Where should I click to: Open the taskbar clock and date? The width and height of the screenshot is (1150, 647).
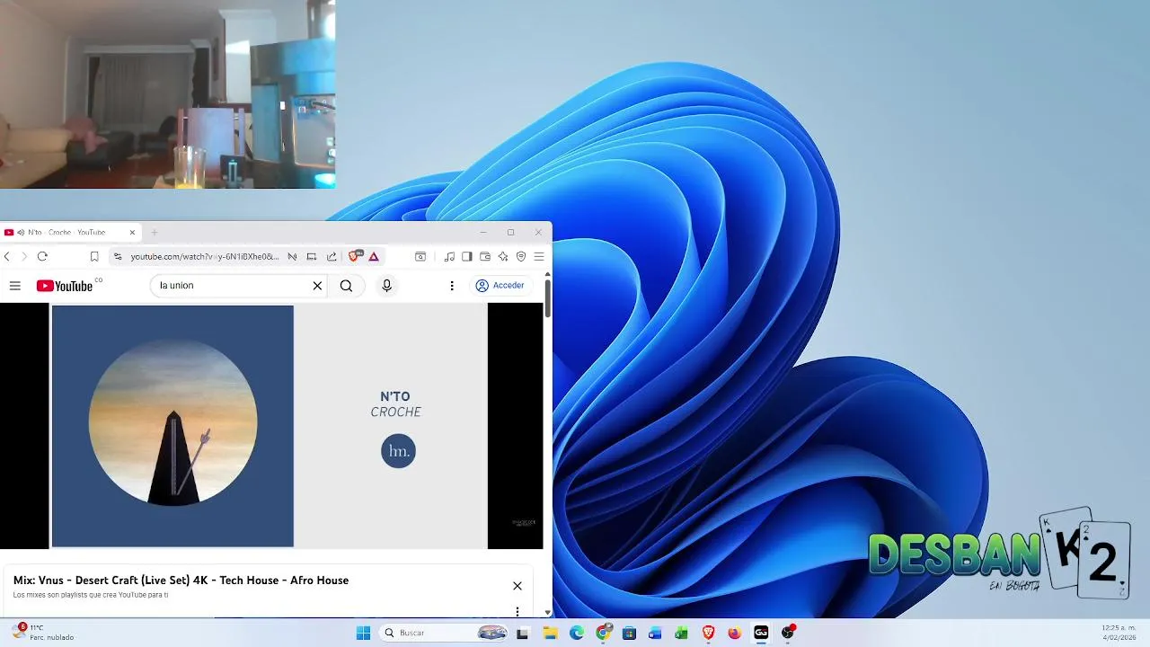1119,633
